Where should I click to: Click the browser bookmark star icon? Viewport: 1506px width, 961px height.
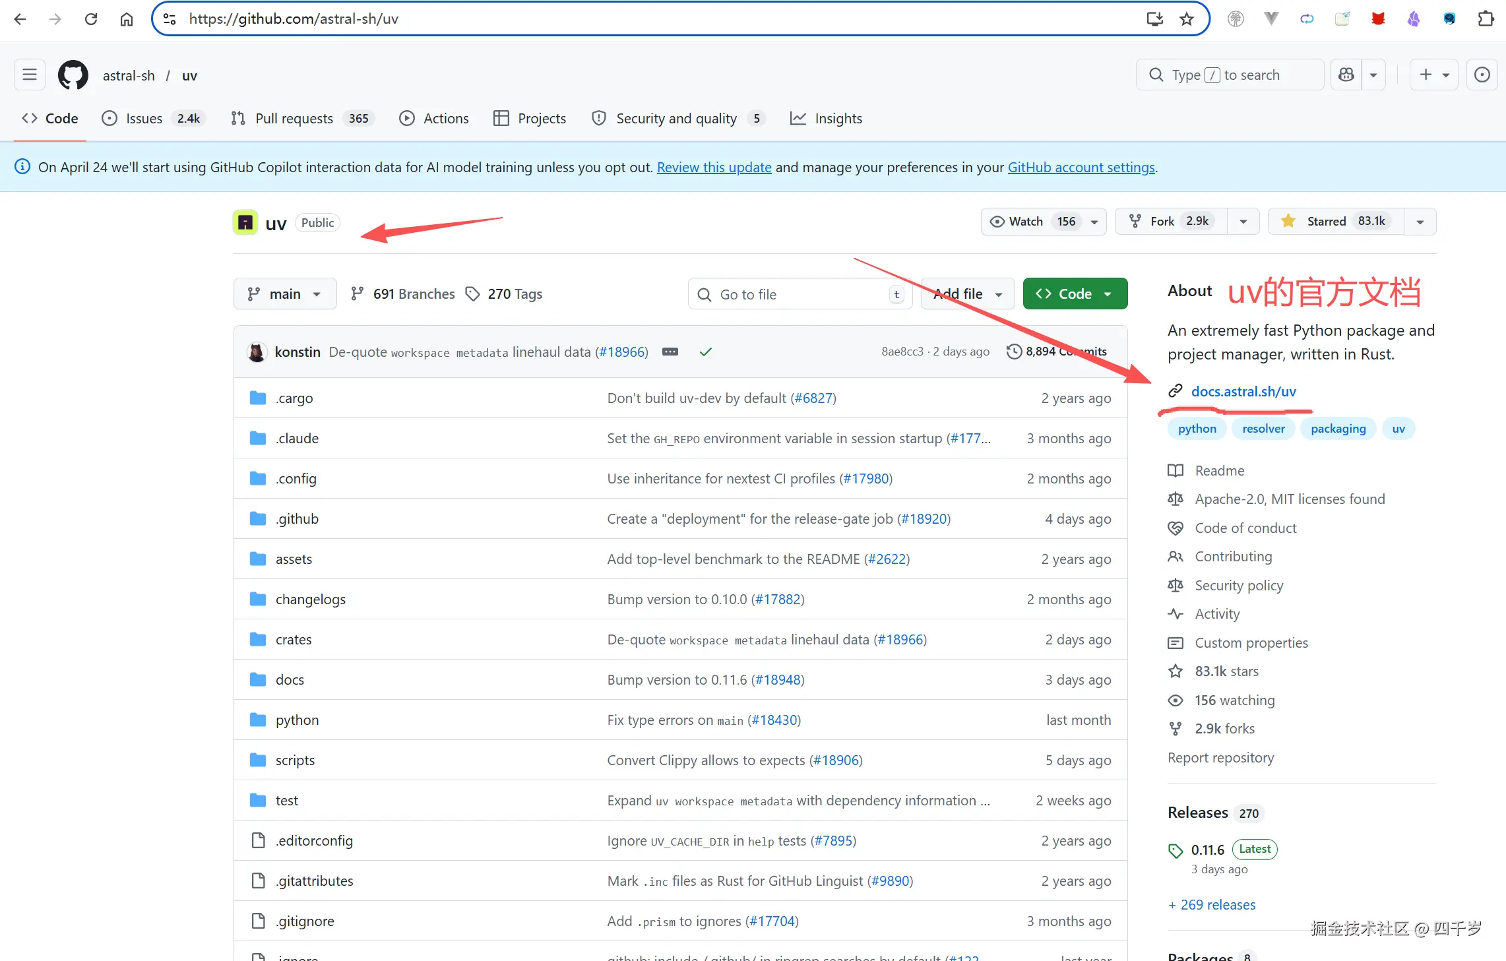click(1187, 19)
